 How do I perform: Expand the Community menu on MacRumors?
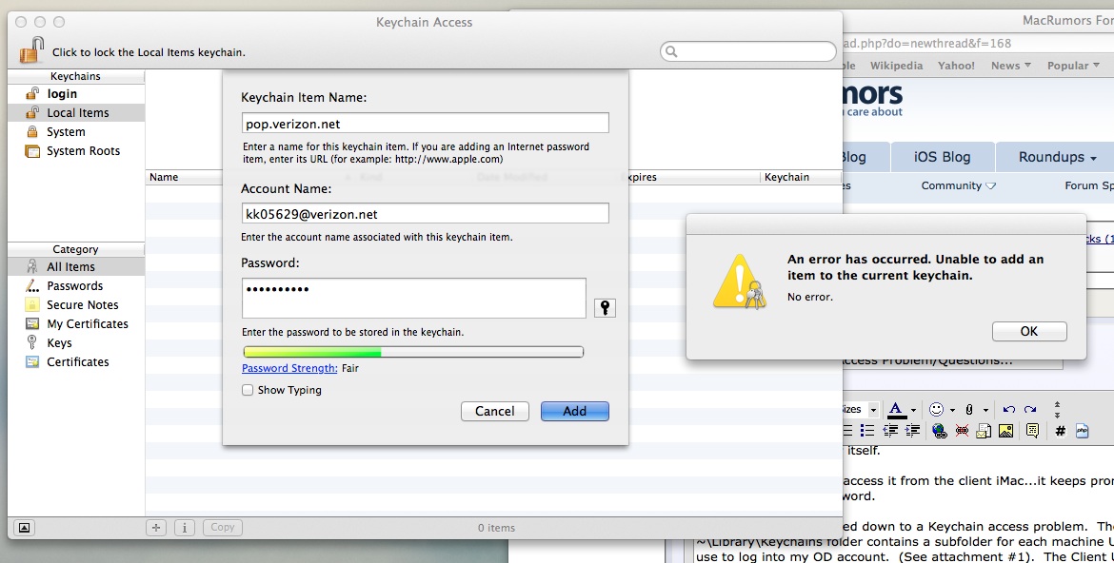pyautogui.click(x=959, y=185)
